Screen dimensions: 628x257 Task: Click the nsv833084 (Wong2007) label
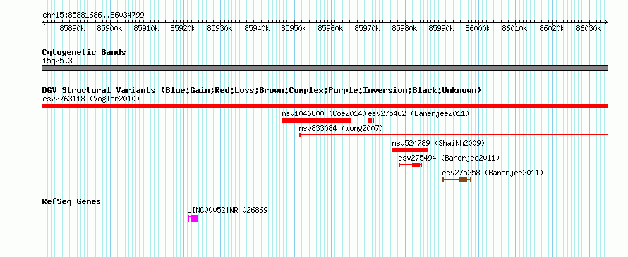pyautogui.click(x=341, y=128)
